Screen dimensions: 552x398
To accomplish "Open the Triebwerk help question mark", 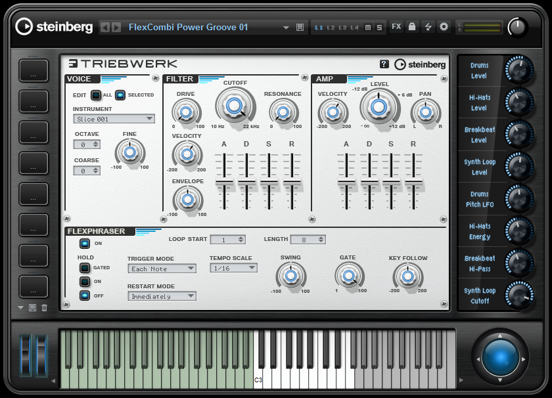I will pyautogui.click(x=384, y=64).
